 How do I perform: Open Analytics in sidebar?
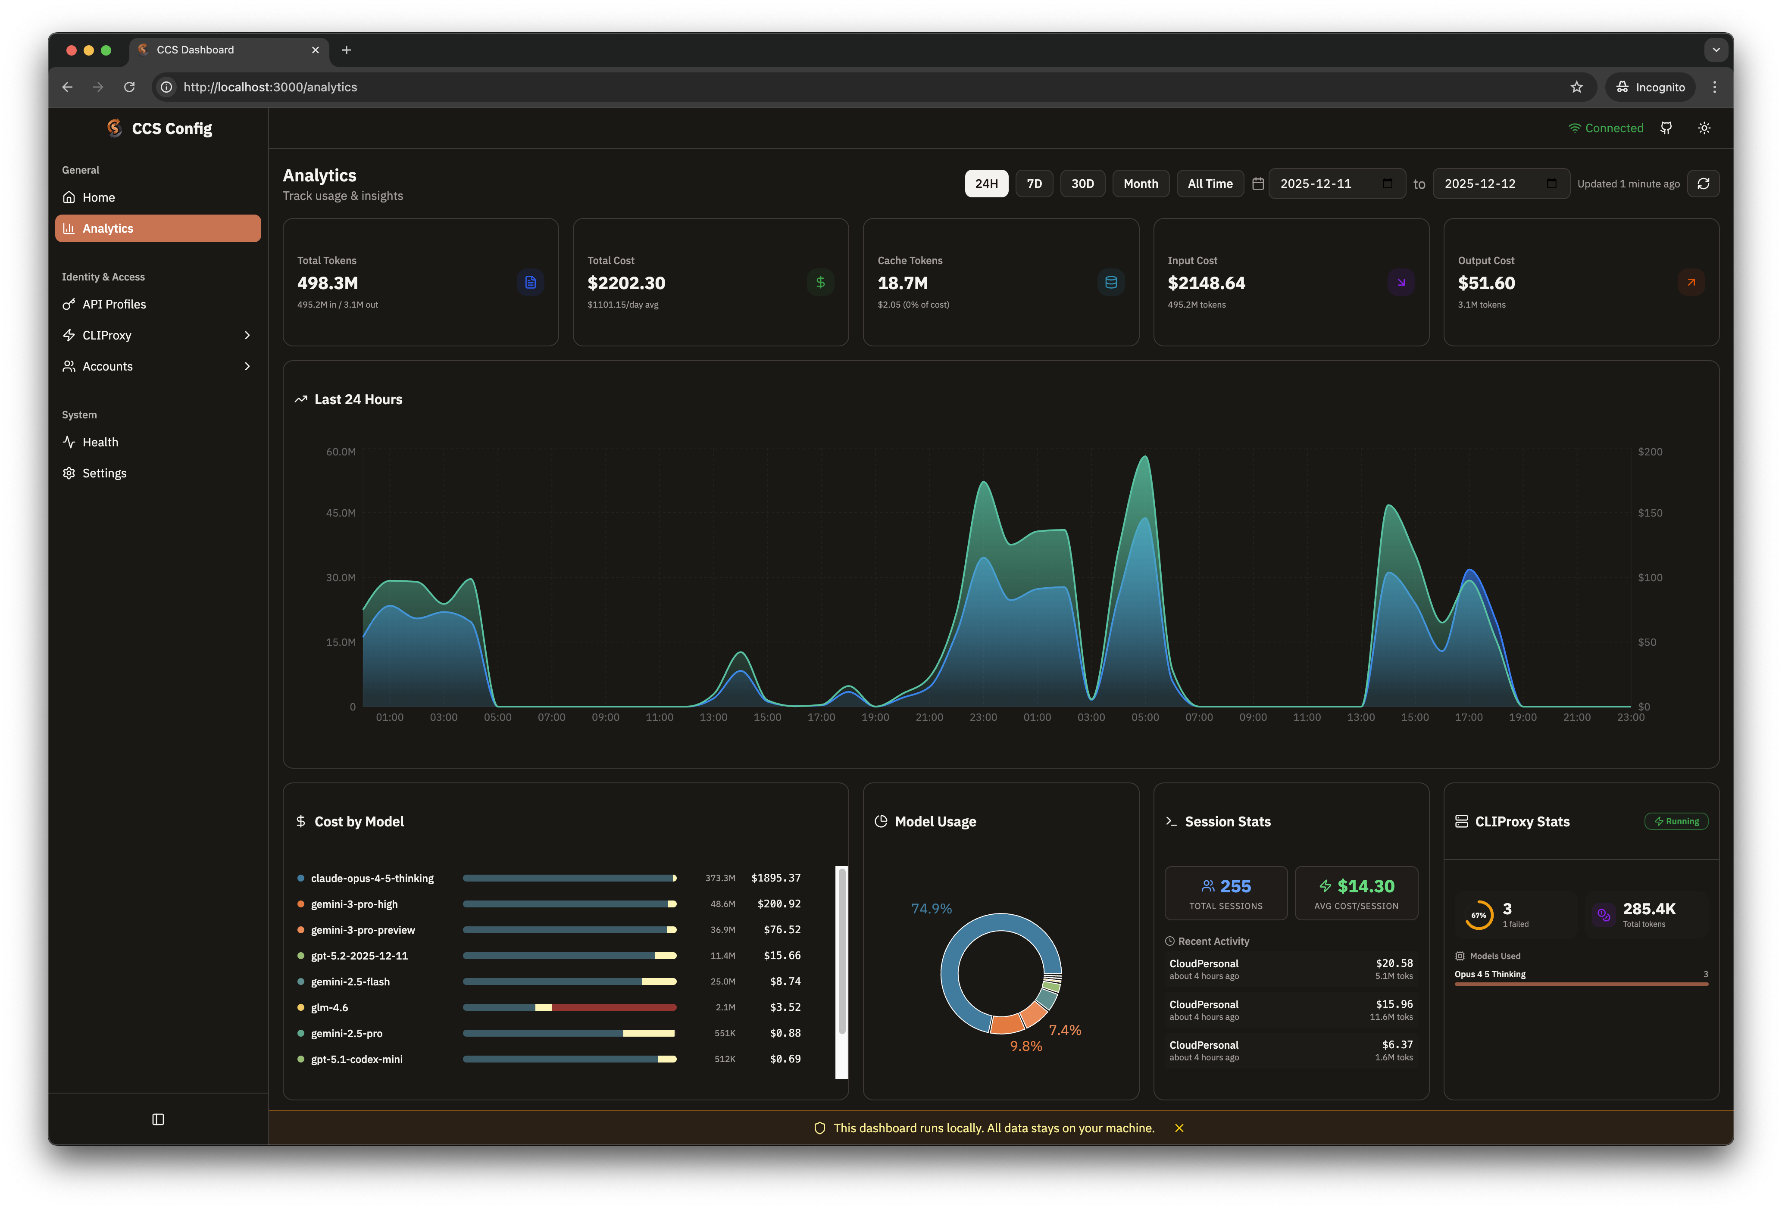pos(158,228)
